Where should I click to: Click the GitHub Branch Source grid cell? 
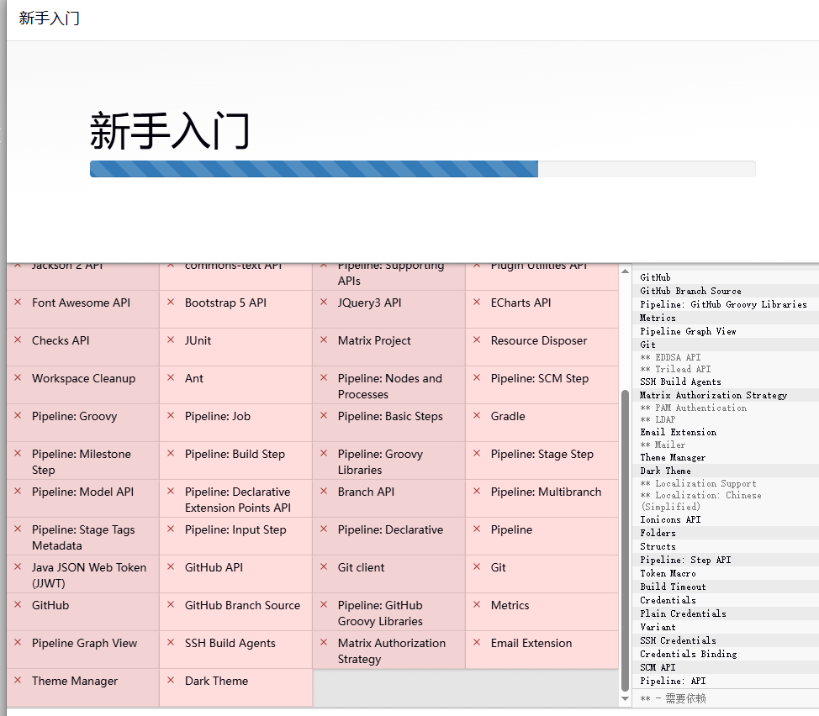point(236,612)
